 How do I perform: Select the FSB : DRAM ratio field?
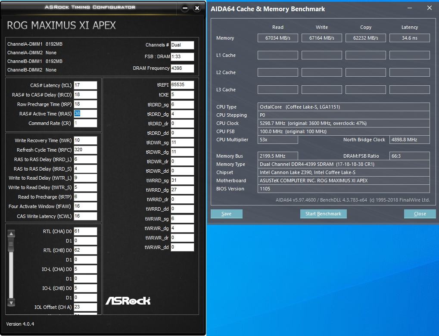[x=182, y=56]
